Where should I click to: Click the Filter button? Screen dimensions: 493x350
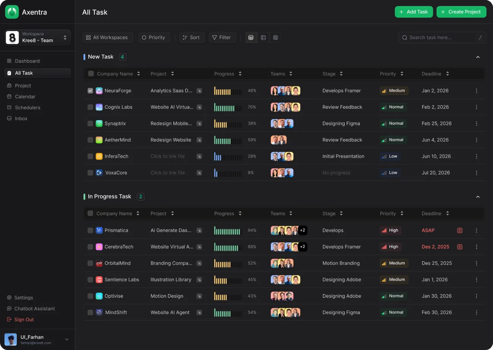pos(222,37)
